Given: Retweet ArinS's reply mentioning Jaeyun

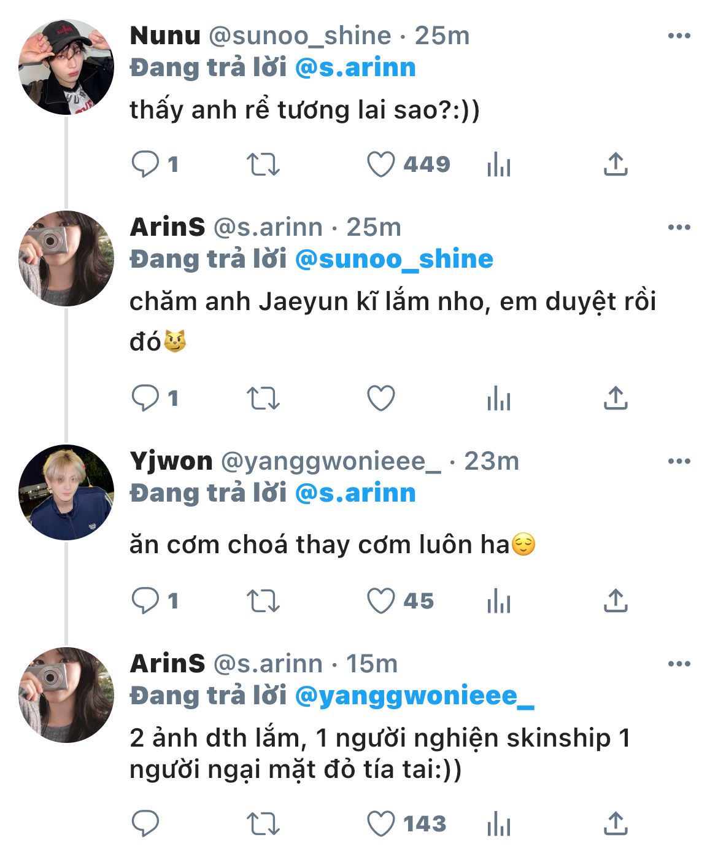Looking at the screenshot, I should (x=263, y=398).
